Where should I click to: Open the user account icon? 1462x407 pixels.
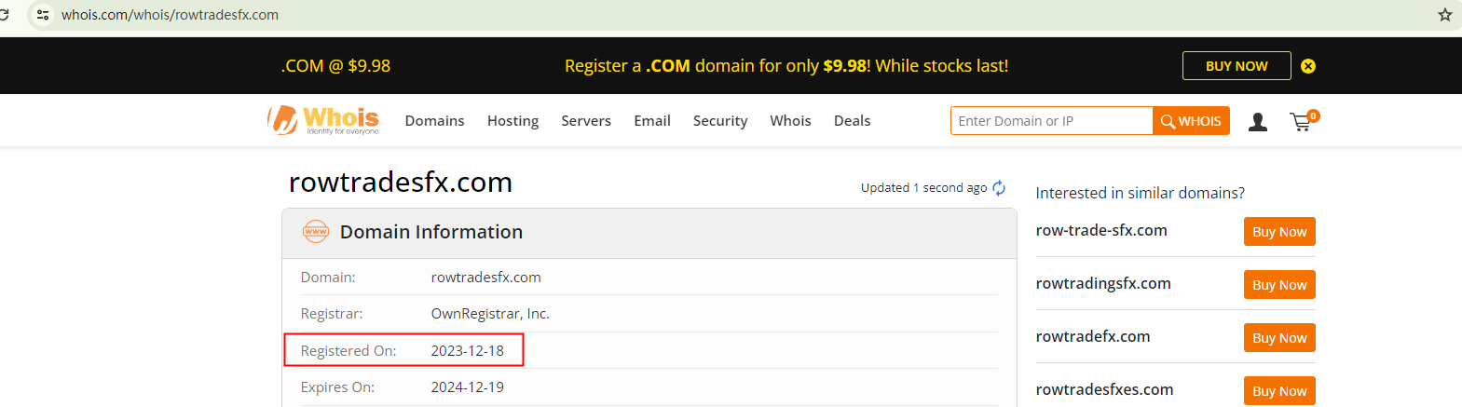[1257, 121]
